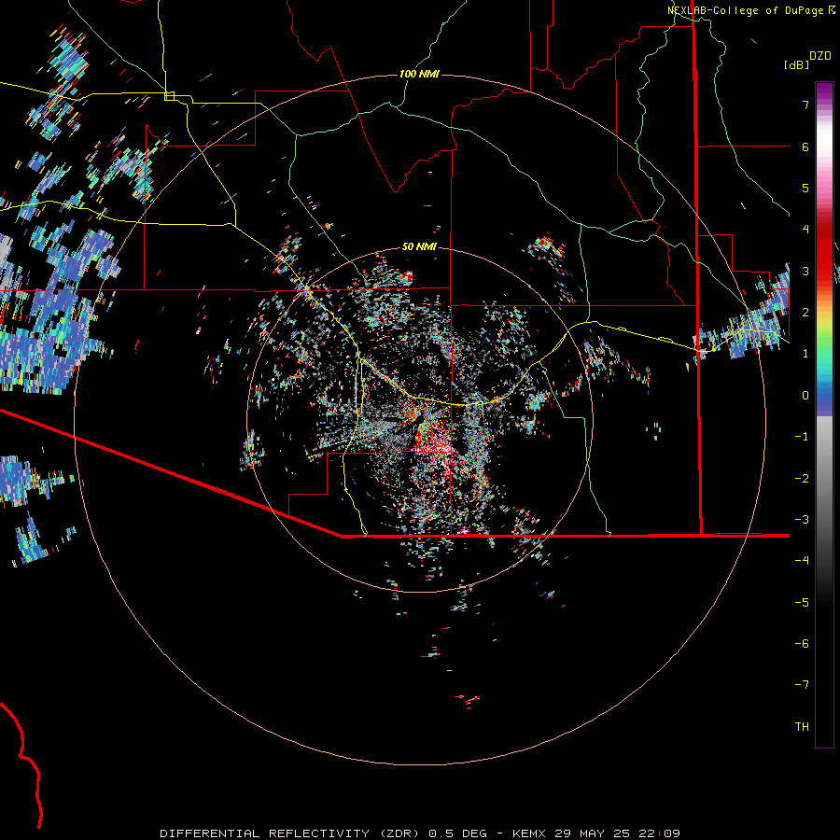Click the DZD legend title
Viewport: 840px width, 840px height.
pyautogui.click(x=820, y=56)
